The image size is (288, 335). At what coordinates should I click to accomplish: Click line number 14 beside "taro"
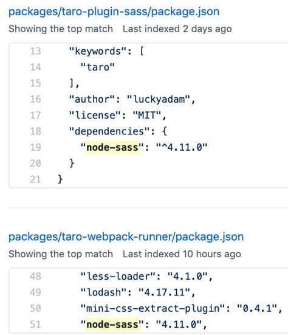(35, 67)
